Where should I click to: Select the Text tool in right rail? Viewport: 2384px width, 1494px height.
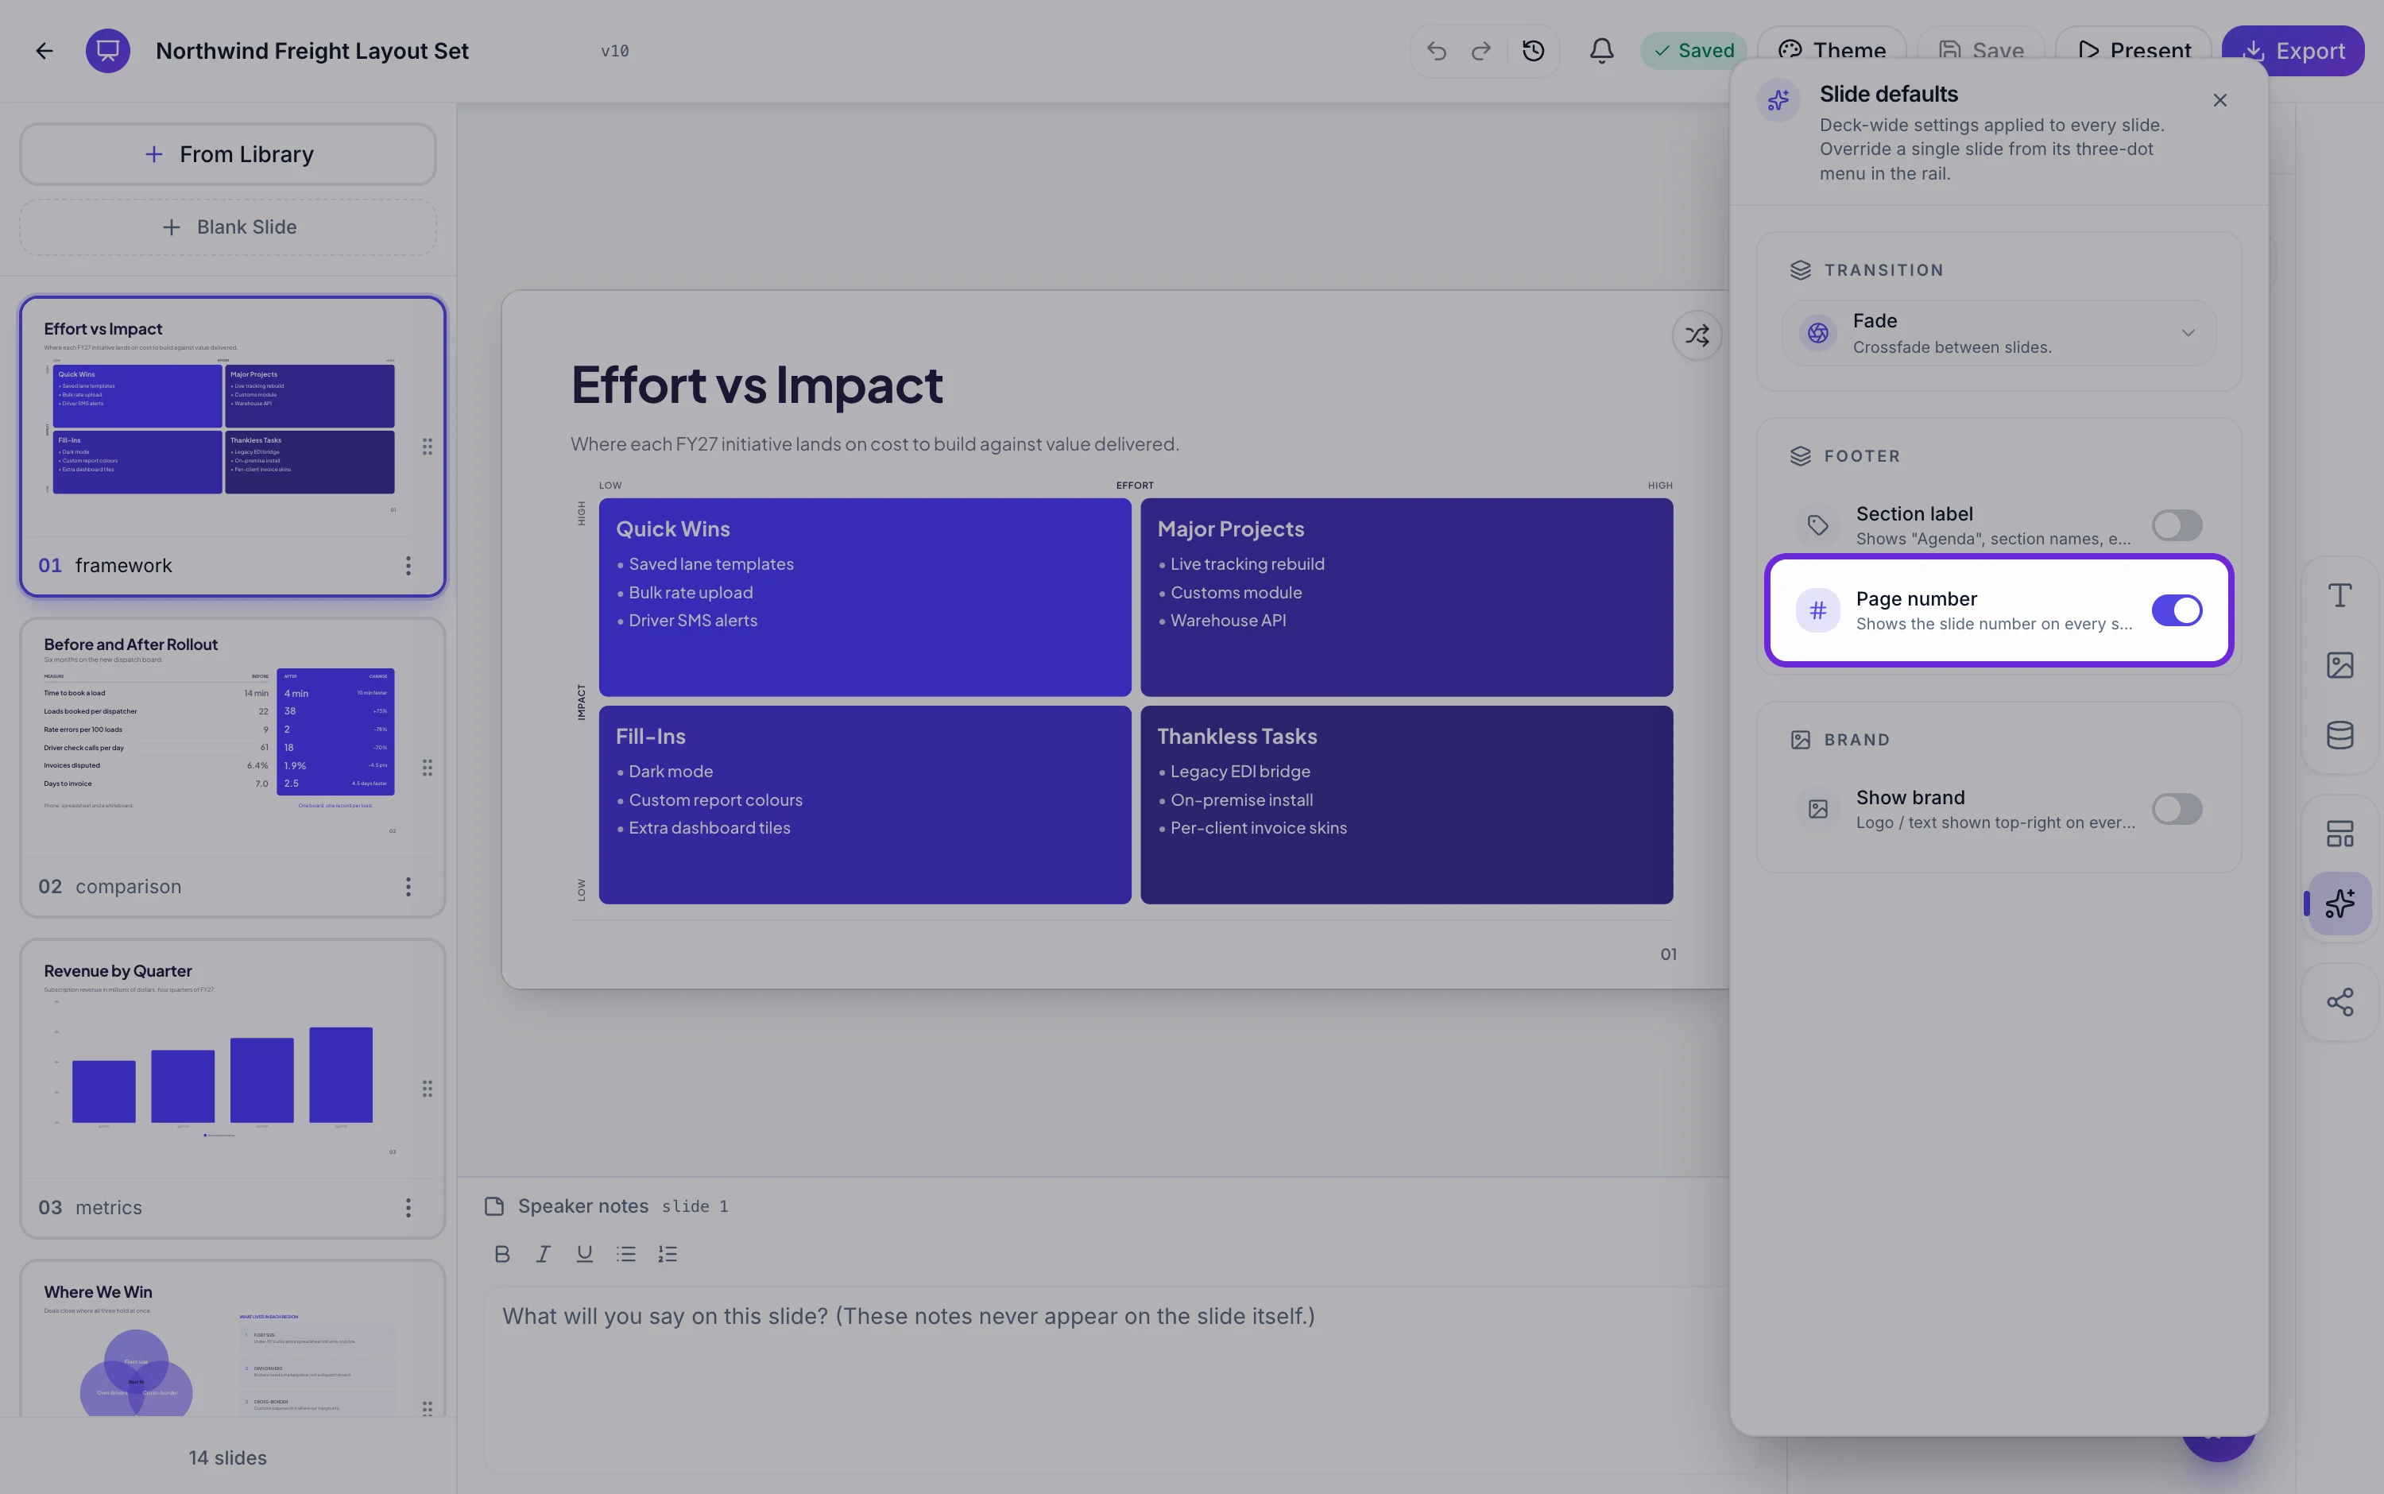(2339, 595)
